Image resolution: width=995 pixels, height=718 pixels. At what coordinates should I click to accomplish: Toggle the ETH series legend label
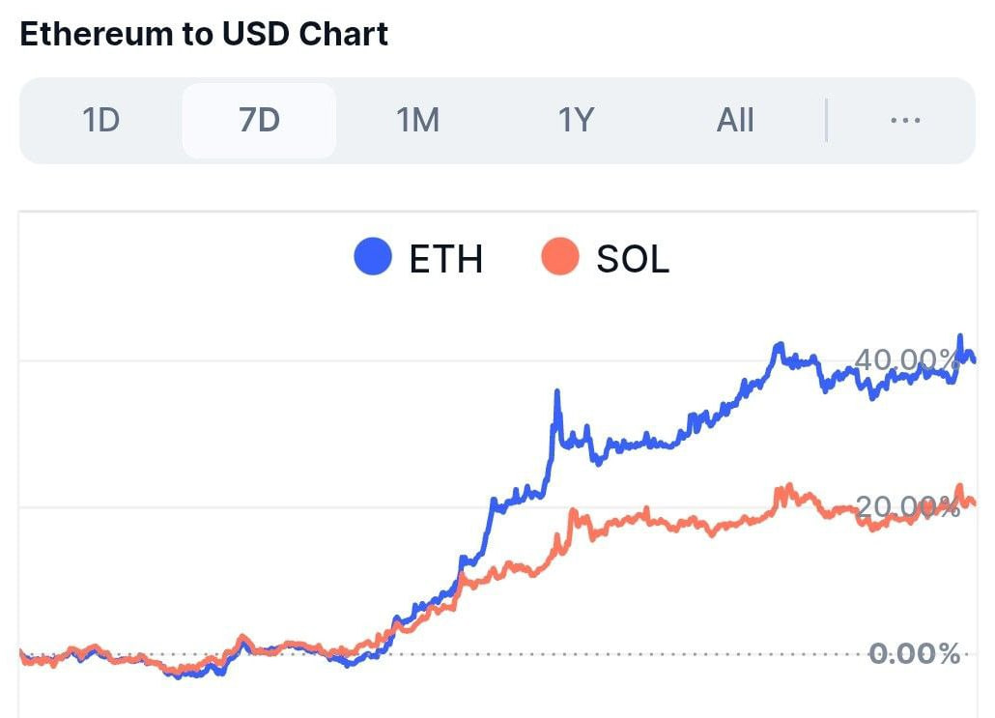point(445,259)
